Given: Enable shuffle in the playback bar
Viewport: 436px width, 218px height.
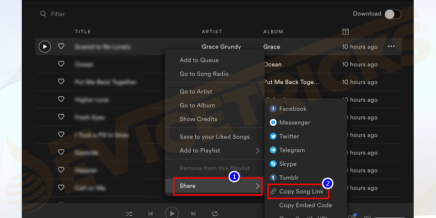Looking at the screenshot, I should tap(129, 214).
